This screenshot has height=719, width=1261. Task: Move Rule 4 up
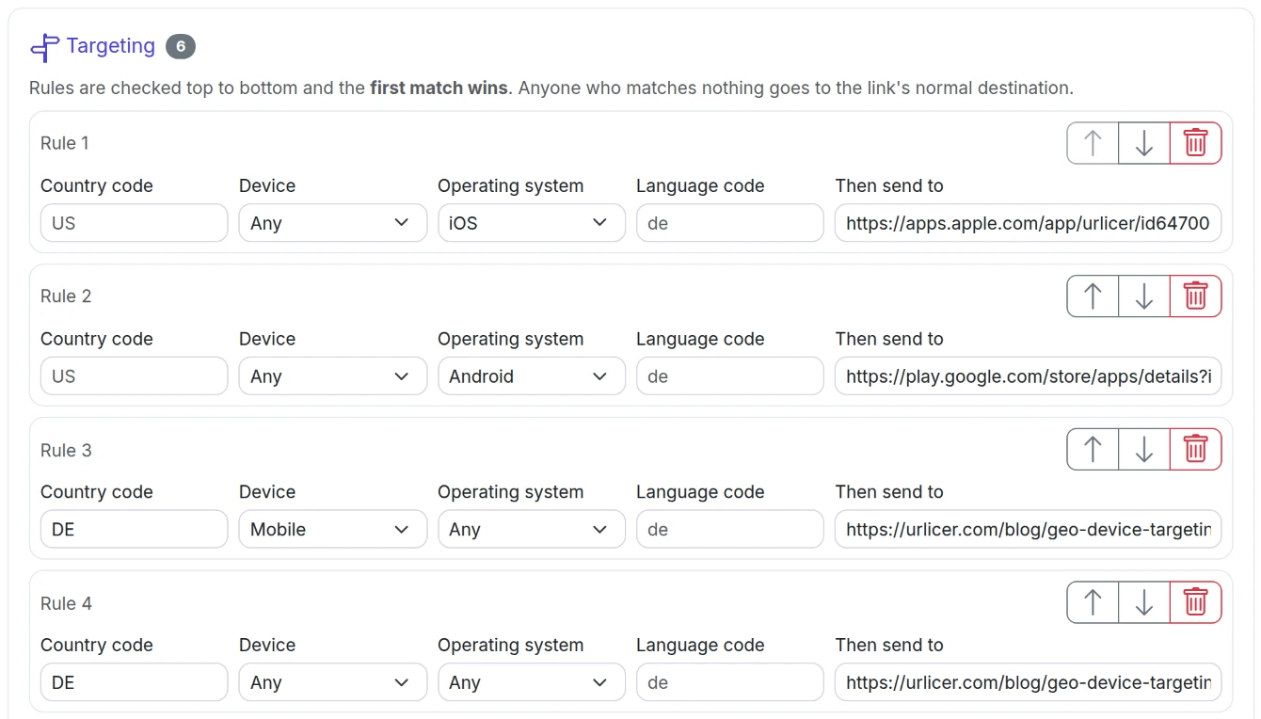coord(1093,602)
